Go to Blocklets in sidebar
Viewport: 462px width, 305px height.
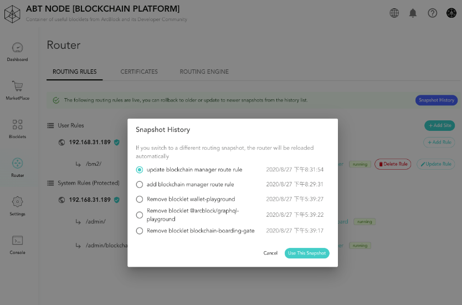click(x=17, y=129)
